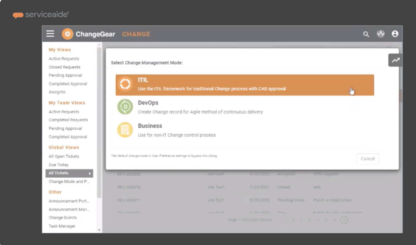Click the Patch to Application summary cell
This screenshot has height=245, width=416.
(x=332, y=200)
